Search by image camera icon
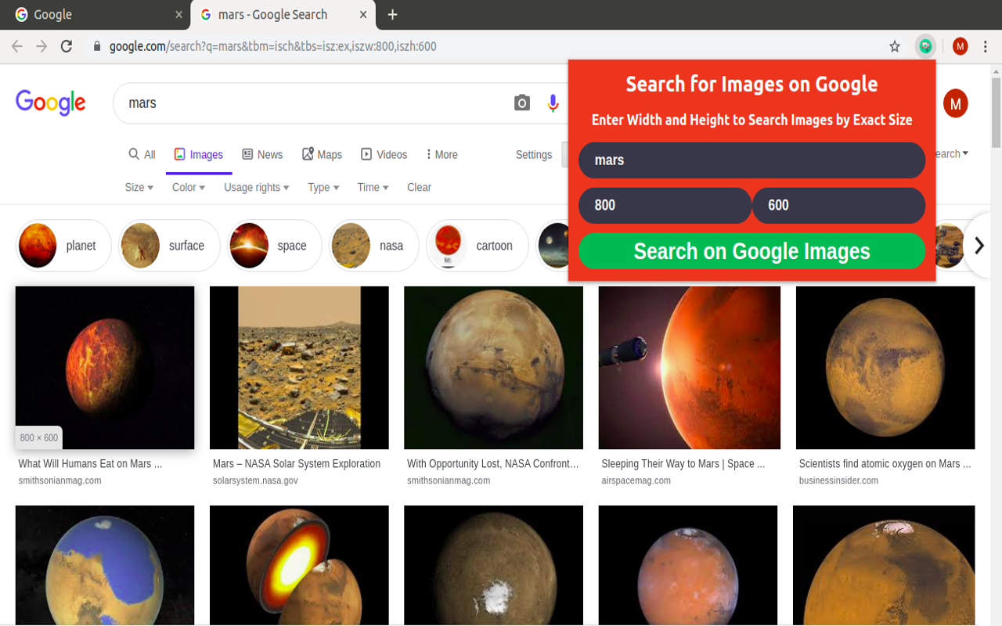The width and height of the screenshot is (1002, 626). (522, 103)
